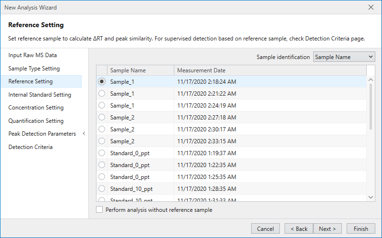Select the Sample_2 radio button measured at 2:33:15 AM

tap(102, 141)
